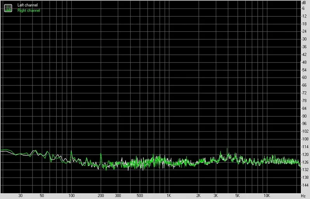Viewport: 310px width, 199px height.
Task: Click the '100' frequency axis label
Action: [x=71, y=196]
